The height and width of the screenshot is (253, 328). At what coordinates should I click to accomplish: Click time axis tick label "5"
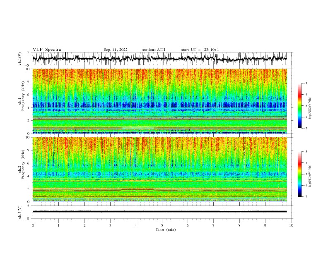[162, 225]
